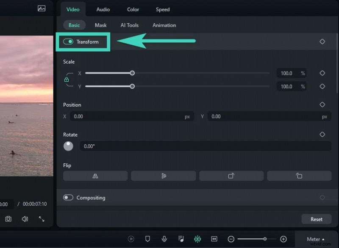
Task: Click the dotted render play icon
Action: pyautogui.click(x=131, y=239)
